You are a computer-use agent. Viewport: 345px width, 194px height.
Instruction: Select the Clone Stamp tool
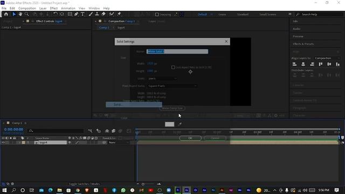[x=97, y=14]
